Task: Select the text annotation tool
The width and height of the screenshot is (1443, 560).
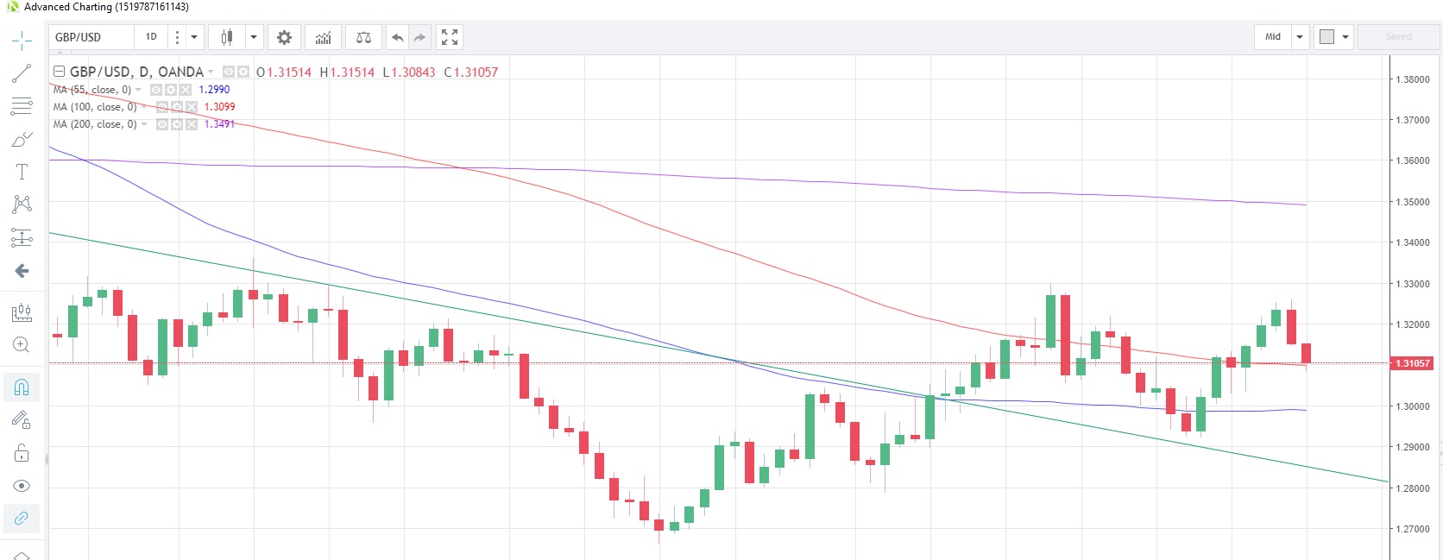Action: coord(22,172)
